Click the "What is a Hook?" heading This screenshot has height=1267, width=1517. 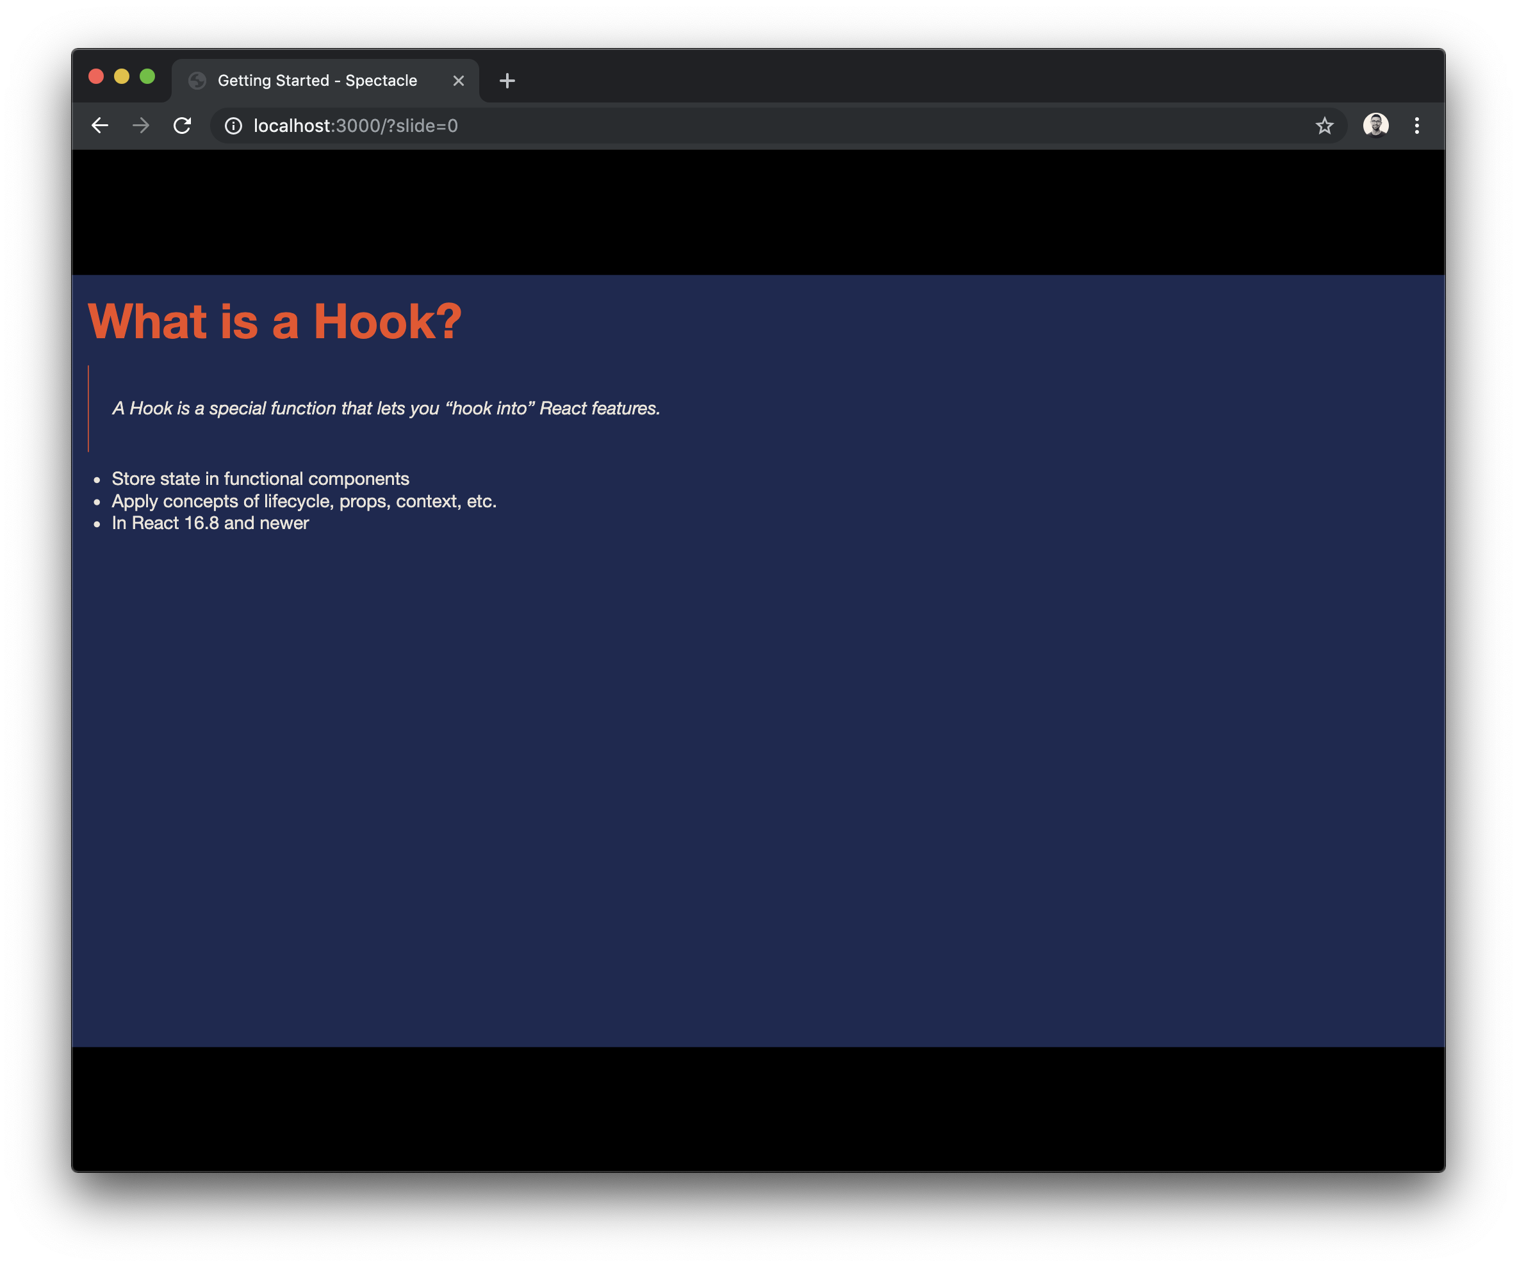pos(274,322)
